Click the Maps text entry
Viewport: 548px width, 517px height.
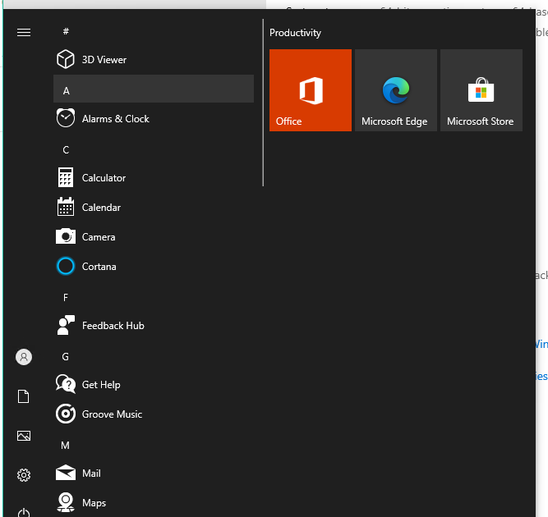click(x=94, y=503)
